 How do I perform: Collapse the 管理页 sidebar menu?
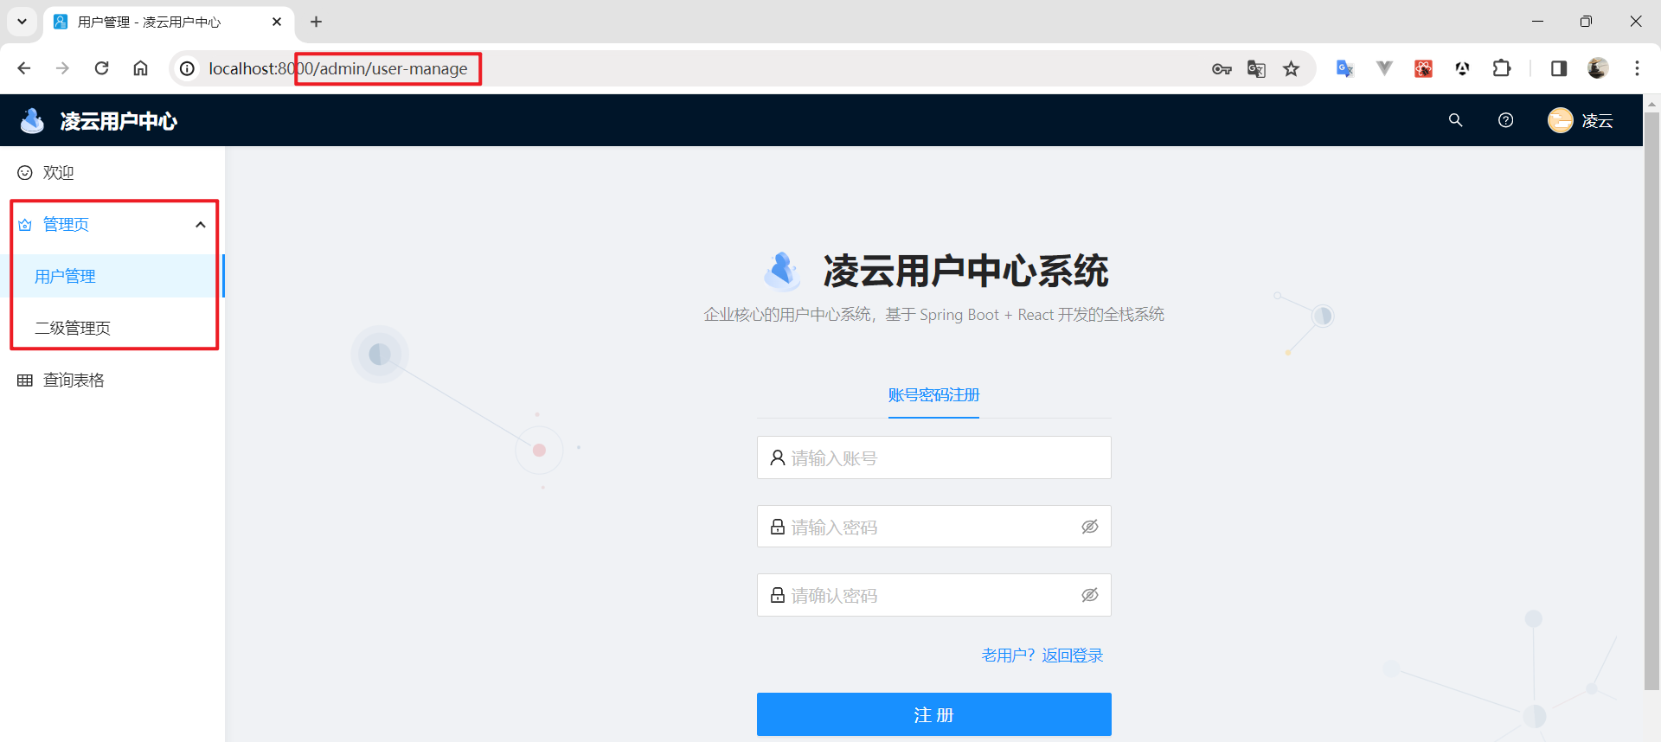(x=200, y=225)
